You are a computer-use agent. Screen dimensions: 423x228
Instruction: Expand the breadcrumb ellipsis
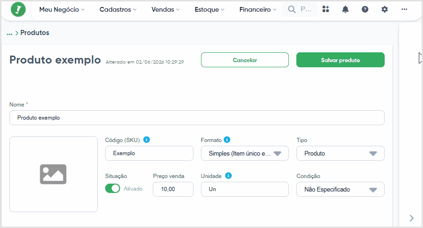click(x=10, y=34)
